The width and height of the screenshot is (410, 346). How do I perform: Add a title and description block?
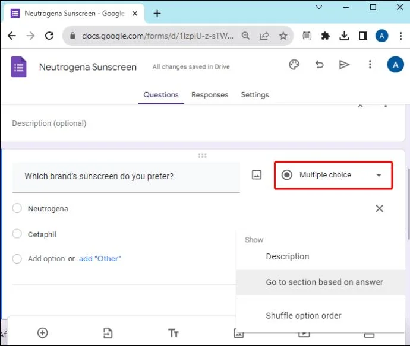173,333
